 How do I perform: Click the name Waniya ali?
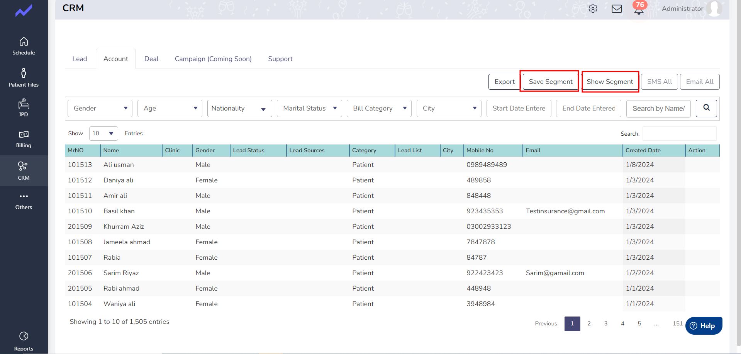119,304
